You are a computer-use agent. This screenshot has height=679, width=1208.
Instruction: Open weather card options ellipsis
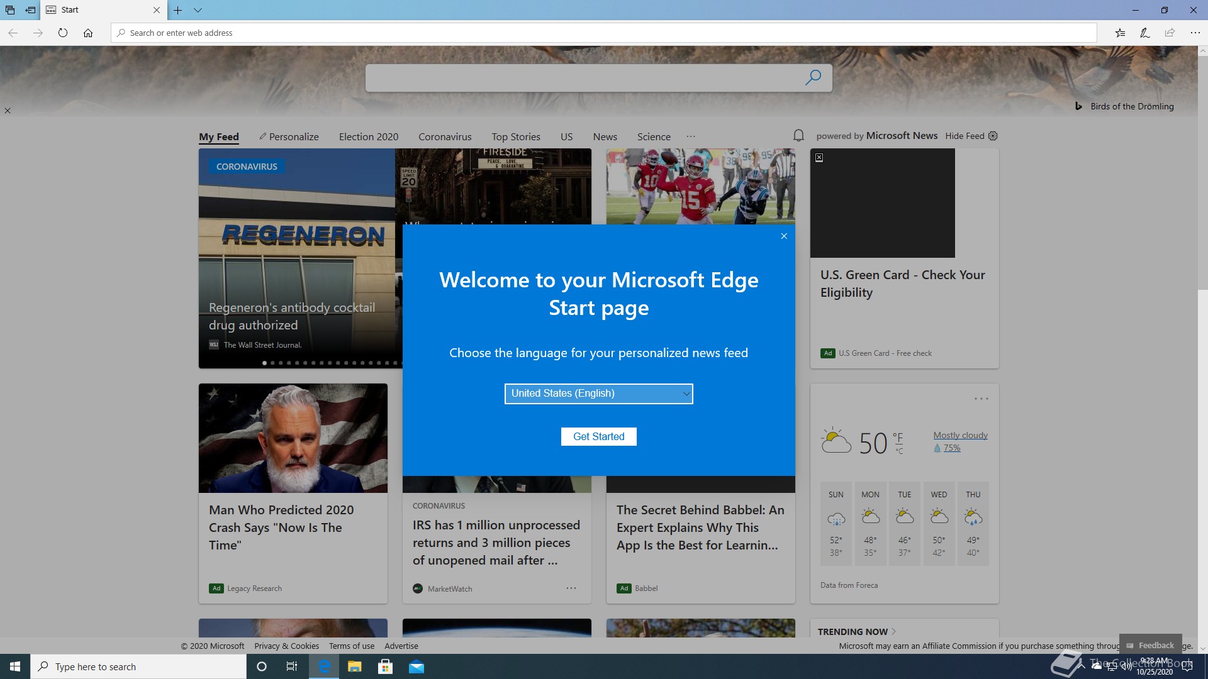[x=981, y=399]
